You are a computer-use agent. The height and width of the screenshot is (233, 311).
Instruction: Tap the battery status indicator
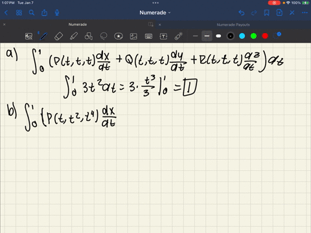[x=306, y=3]
